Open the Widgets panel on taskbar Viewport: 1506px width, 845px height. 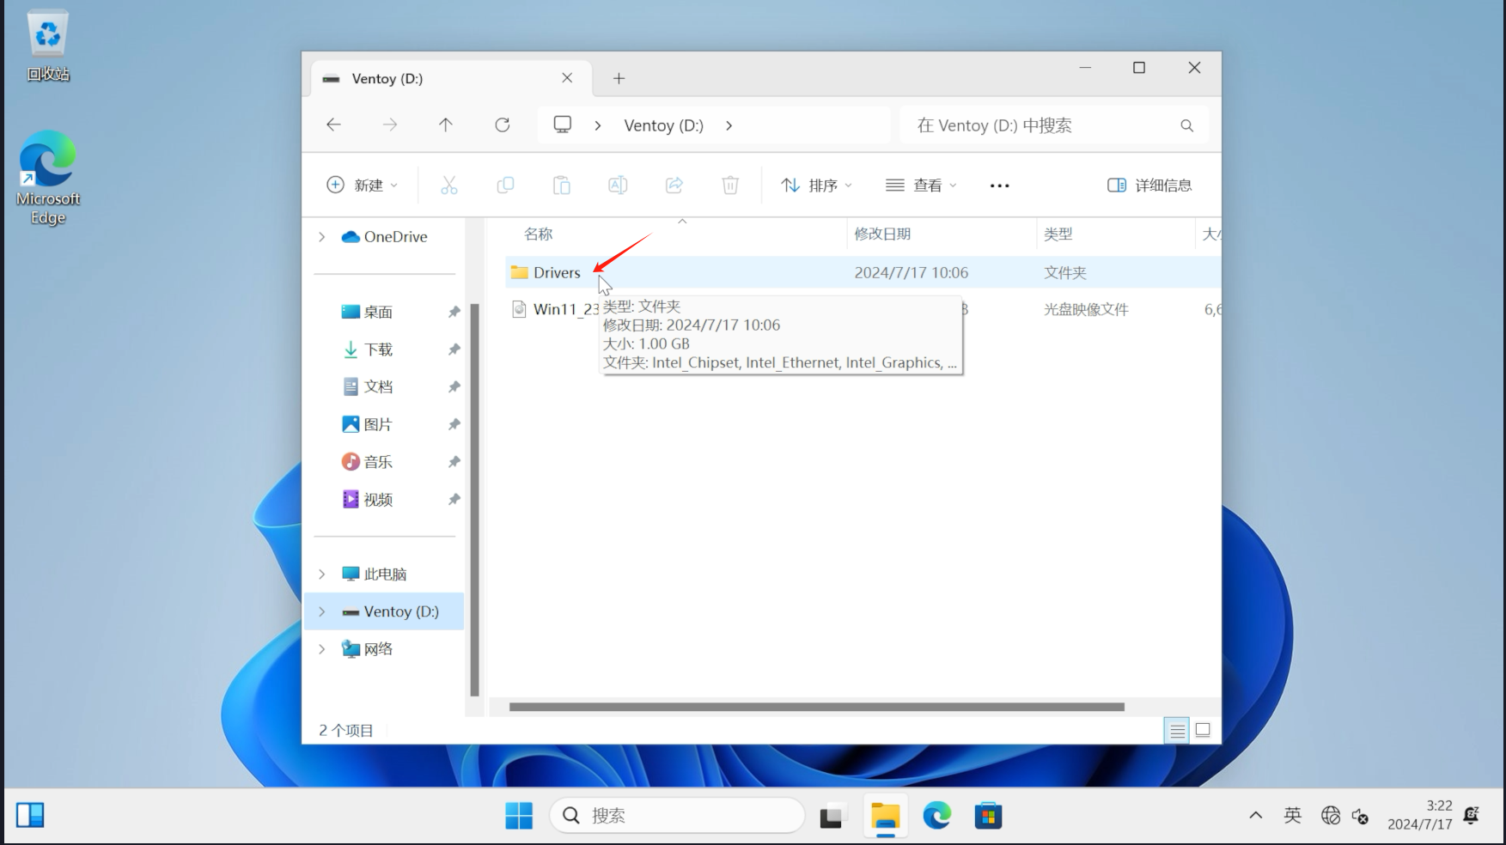click(x=30, y=815)
